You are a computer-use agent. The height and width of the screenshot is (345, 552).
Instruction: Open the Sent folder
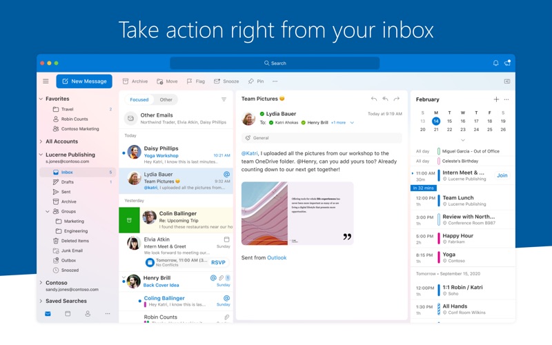tap(78, 192)
